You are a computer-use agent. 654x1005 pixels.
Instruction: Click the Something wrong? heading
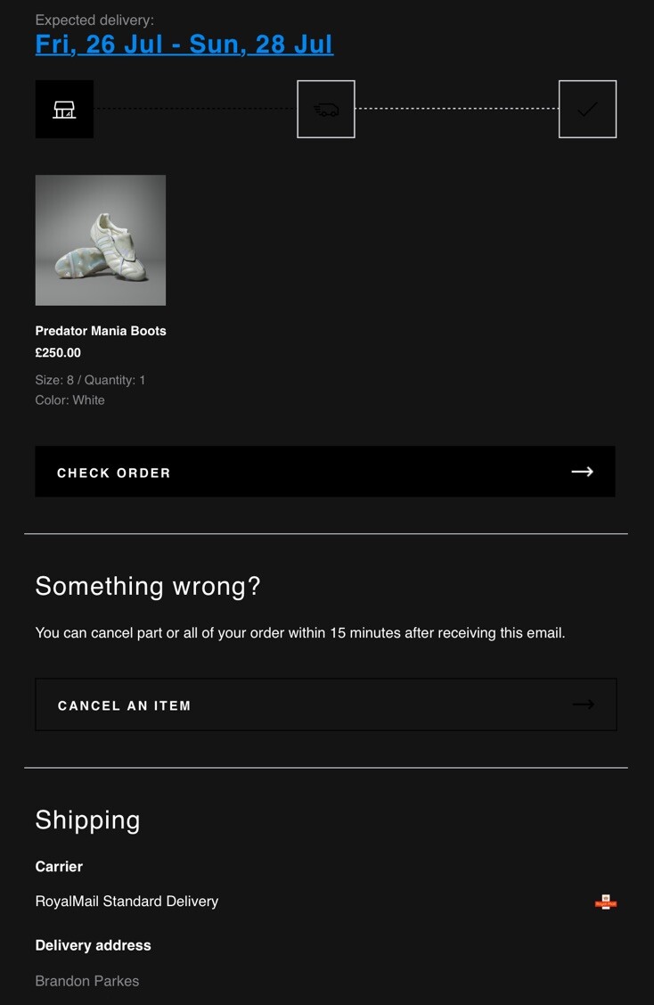(148, 587)
